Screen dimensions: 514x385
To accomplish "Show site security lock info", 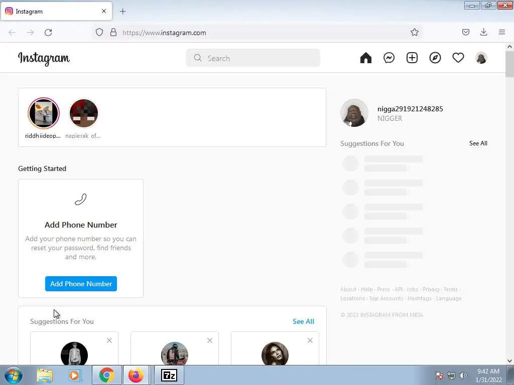I will [x=113, y=32].
